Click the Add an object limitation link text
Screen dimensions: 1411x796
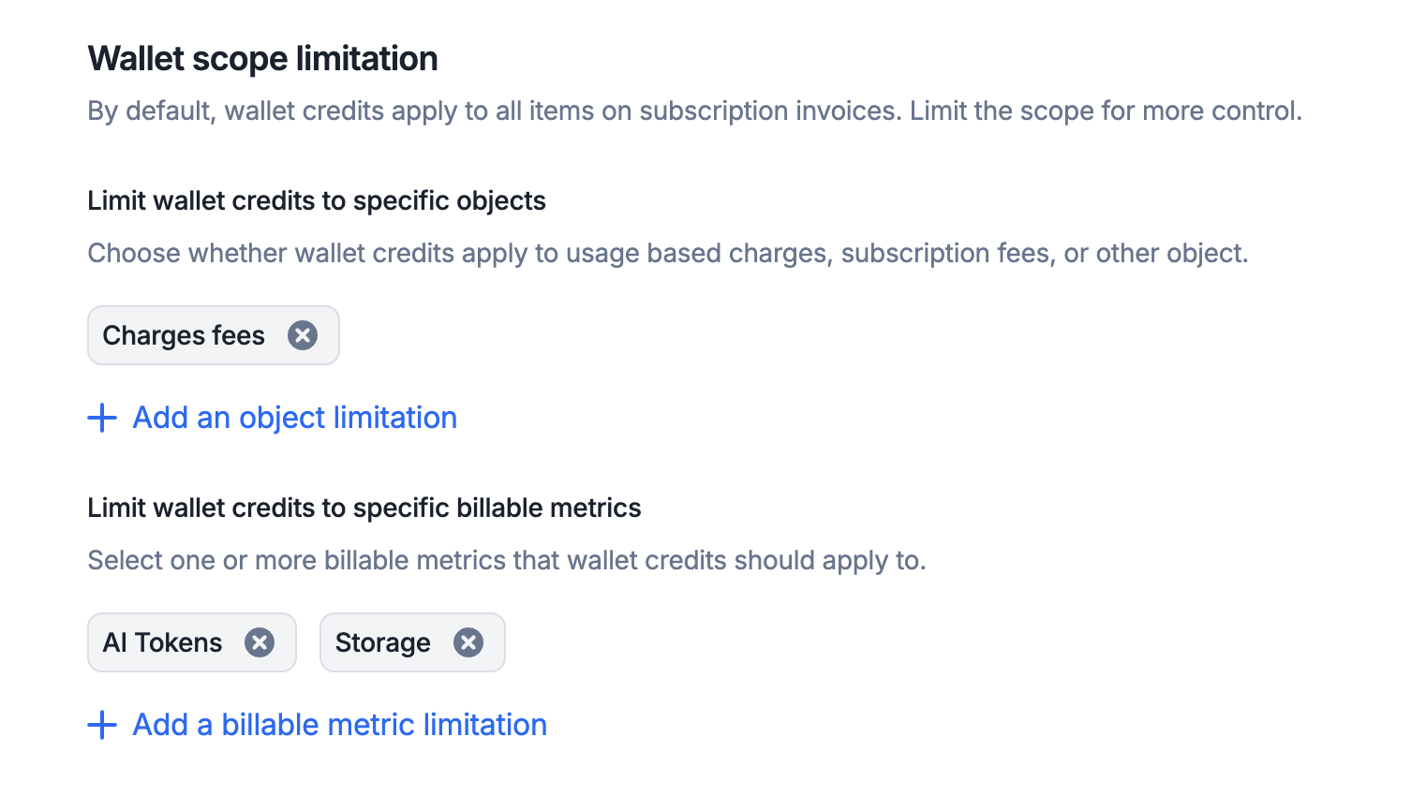294,418
